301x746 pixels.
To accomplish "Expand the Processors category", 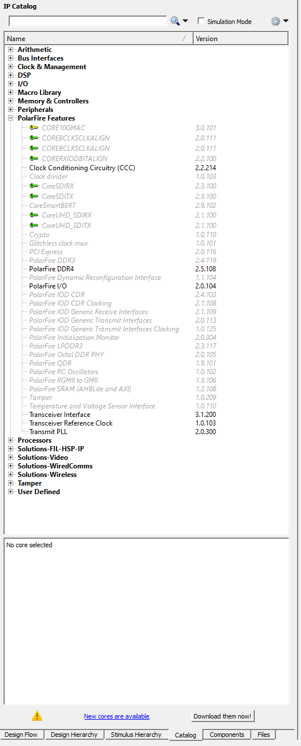I will [10, 440].
